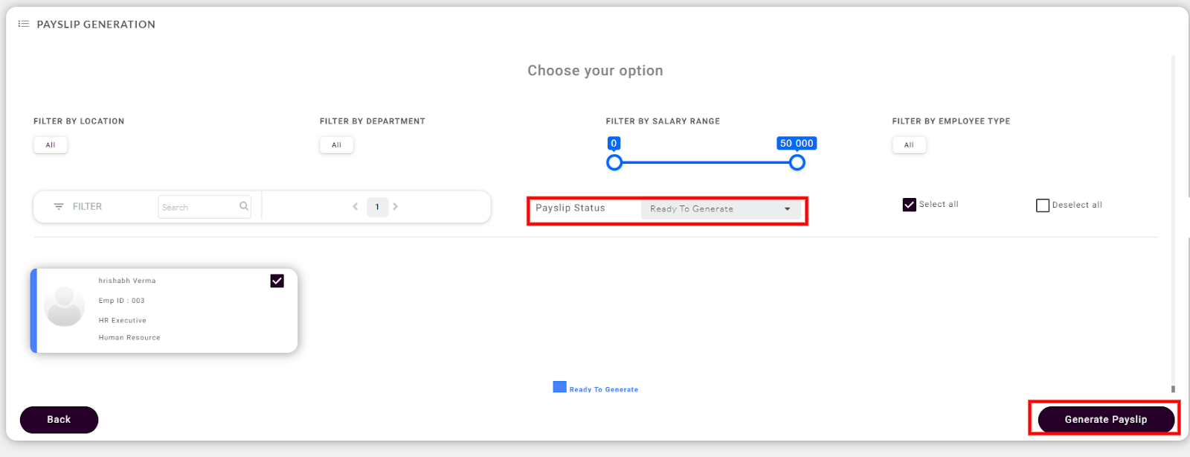Click the salary range maximum slider handle
Image resolution: width=1190 pixels, height=457 pixels.
click(797, 162)
